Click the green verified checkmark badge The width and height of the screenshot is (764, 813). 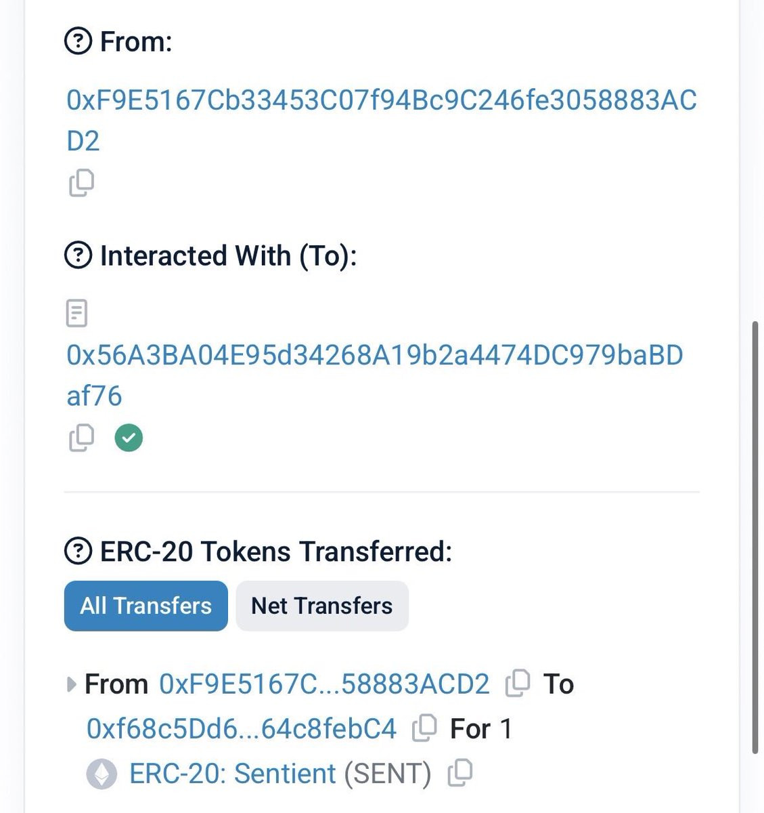129,438
